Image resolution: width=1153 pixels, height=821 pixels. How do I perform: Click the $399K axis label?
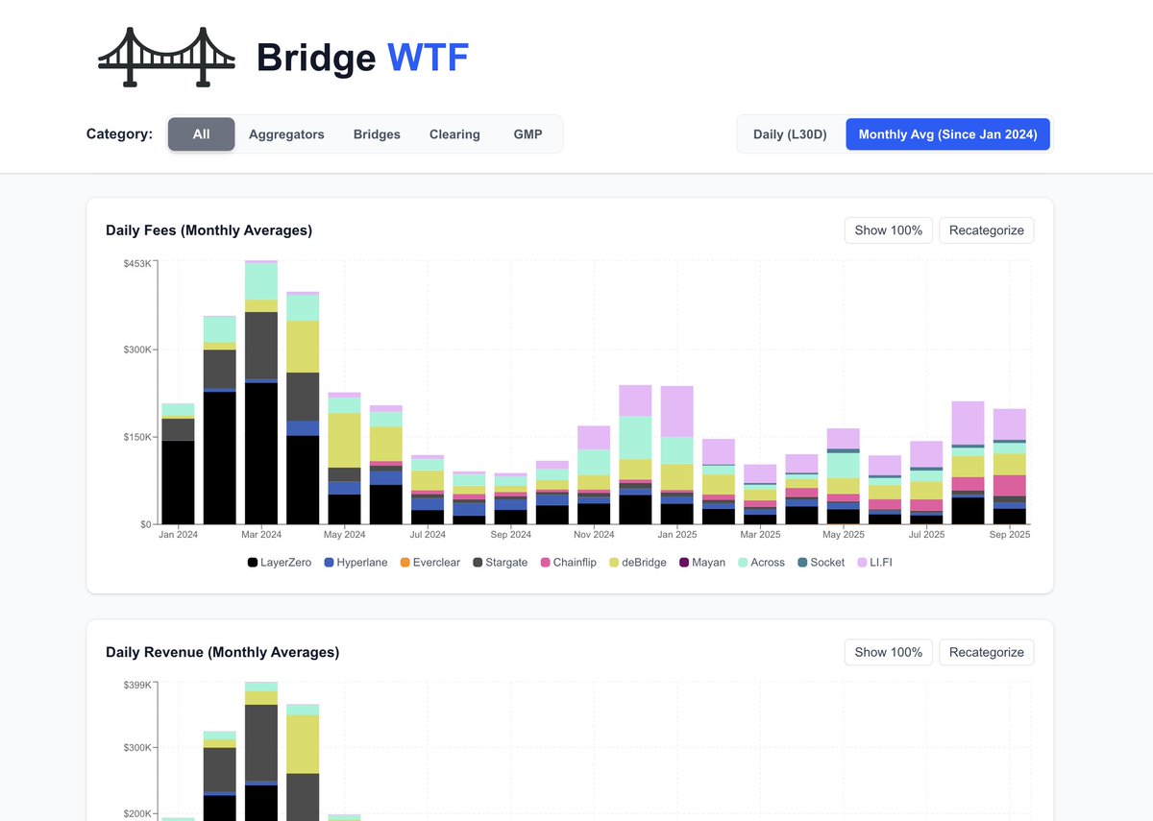tap(136, 685)
